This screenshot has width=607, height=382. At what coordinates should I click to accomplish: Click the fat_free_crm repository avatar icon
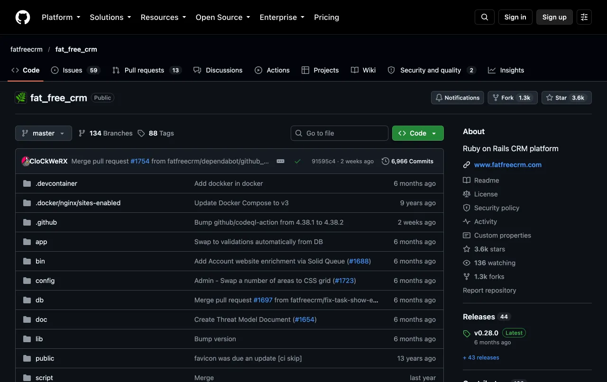pos(21,98)
